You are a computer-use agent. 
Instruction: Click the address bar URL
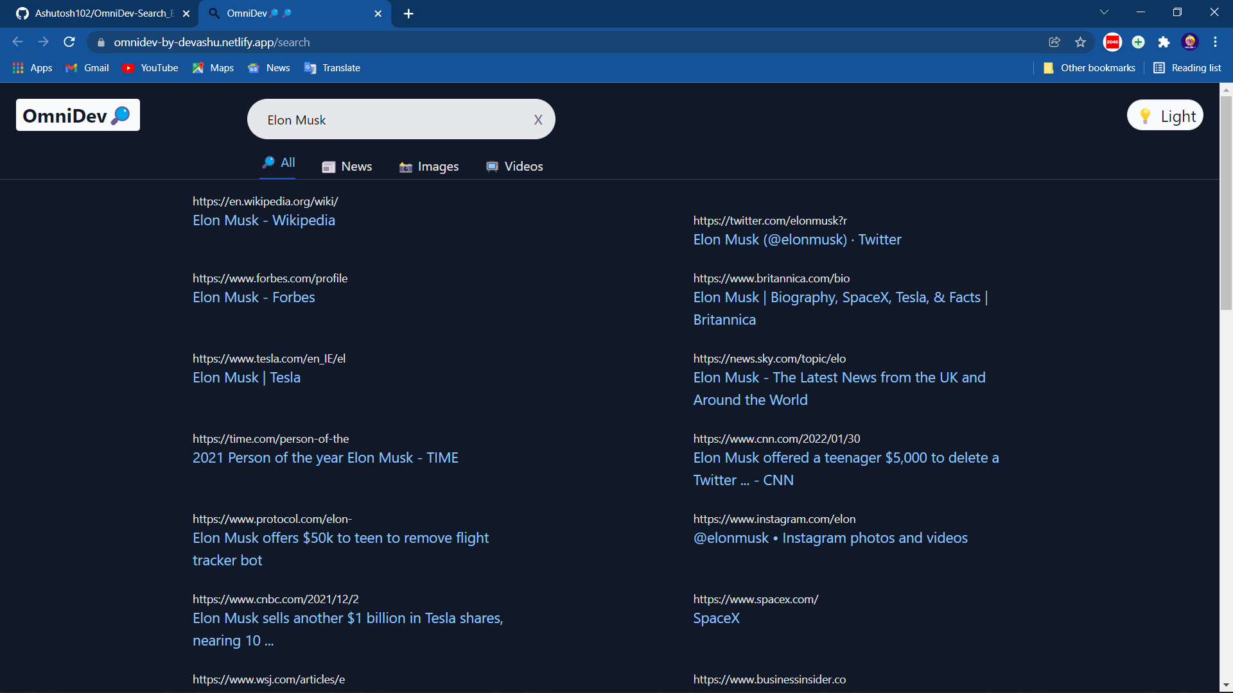[212, 42]
